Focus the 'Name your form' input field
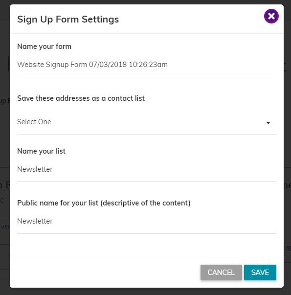 click(147, 65)
